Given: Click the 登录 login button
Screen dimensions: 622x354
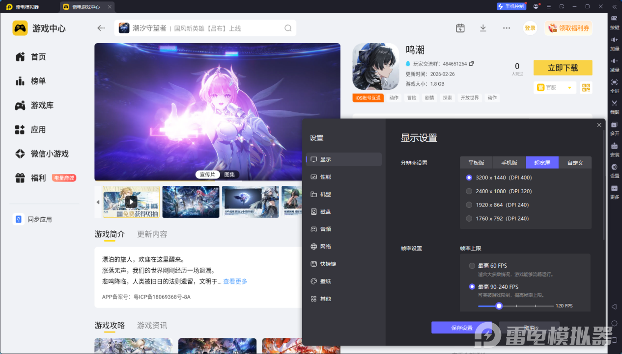Looking at the screenshot, I should 530,28.
